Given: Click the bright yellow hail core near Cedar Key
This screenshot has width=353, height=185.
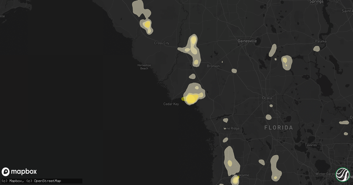Looking at the screenshot, I should [x=191, y=99].
